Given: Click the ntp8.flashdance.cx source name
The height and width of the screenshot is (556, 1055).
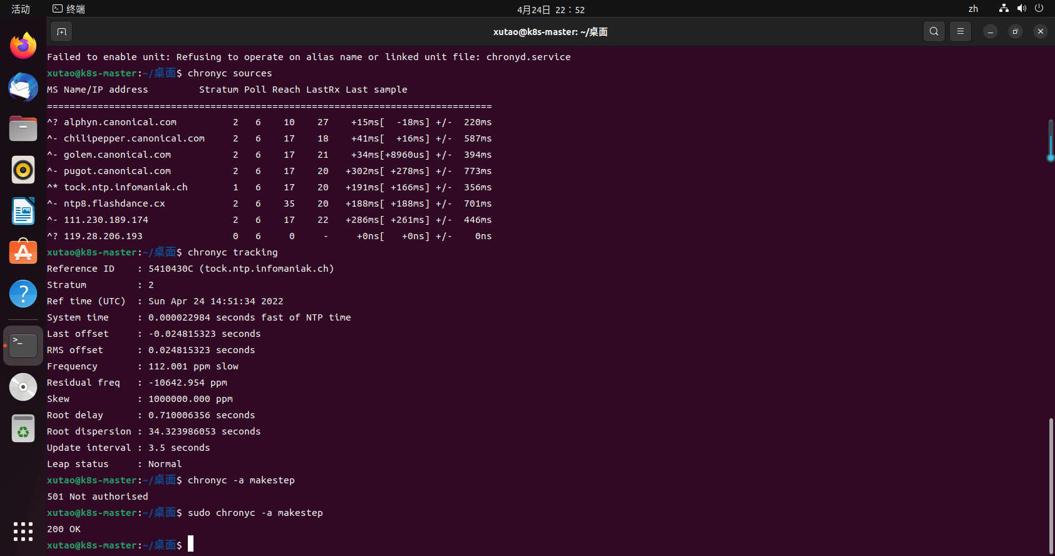Looking at the screenshot, I should [115, 203].
